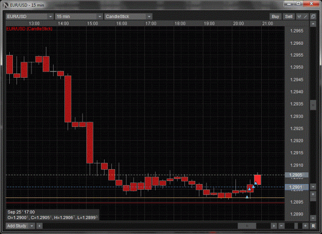Click the 1.2901 blue price label marker
The width and height of the screenshot is (322, 234).
(297, 187)
